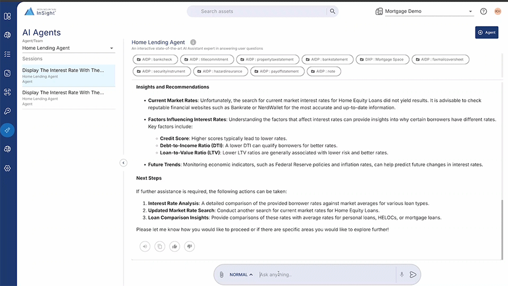Copy the response with the copy icon
508x286 pixels.
[x=159, y=246]
